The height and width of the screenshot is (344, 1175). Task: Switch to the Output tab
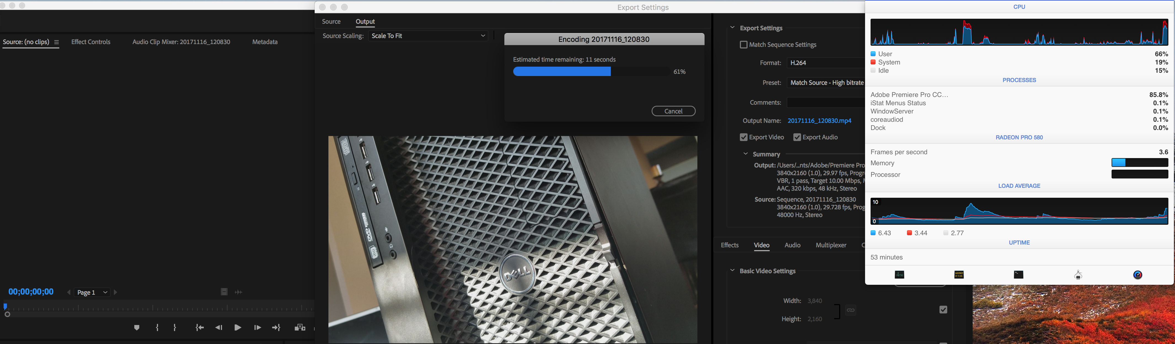click(x=365, y=21)
